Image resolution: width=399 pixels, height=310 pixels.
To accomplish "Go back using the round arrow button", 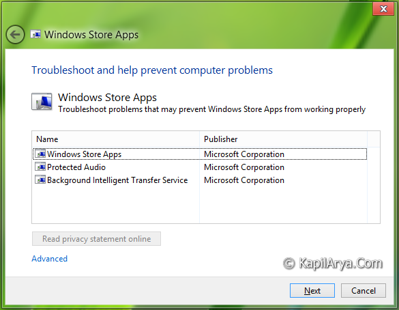I will point(15,34).
